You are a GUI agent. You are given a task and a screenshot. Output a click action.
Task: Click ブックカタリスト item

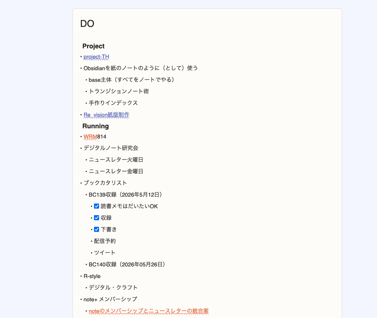coord(105,183)
